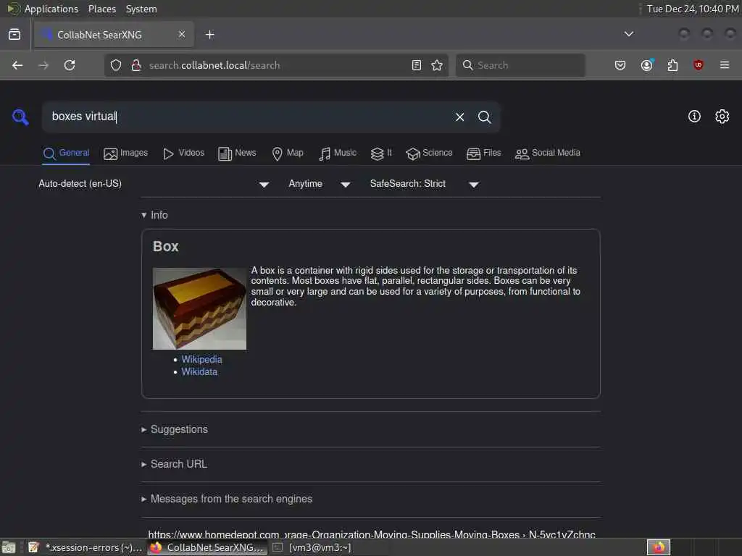Select the CollabNet SearXNG taskbar window
742x556 pixels.
pos(207,547)
